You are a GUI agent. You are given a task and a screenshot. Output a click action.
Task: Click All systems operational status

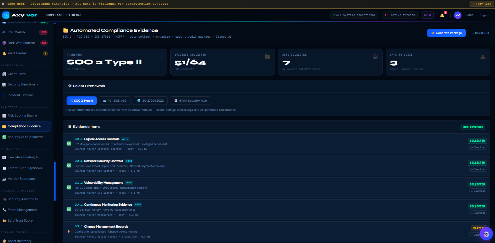354,15
